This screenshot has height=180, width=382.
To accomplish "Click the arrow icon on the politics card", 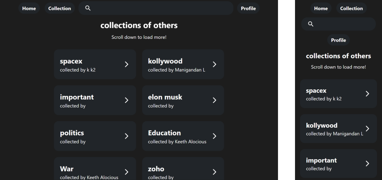I will click(126, 136).
